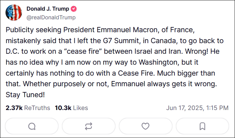The width and height of the screenshot is (235, 138).
Task: Like the post with heart icon
Action: pyautogui.click(x=146, y=126)
